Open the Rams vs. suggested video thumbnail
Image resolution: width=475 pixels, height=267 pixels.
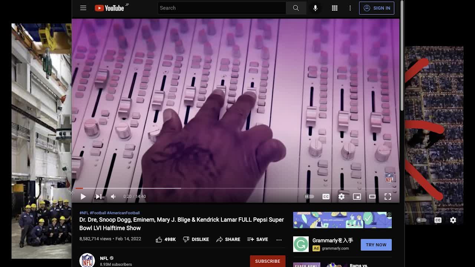click(320, 265)
